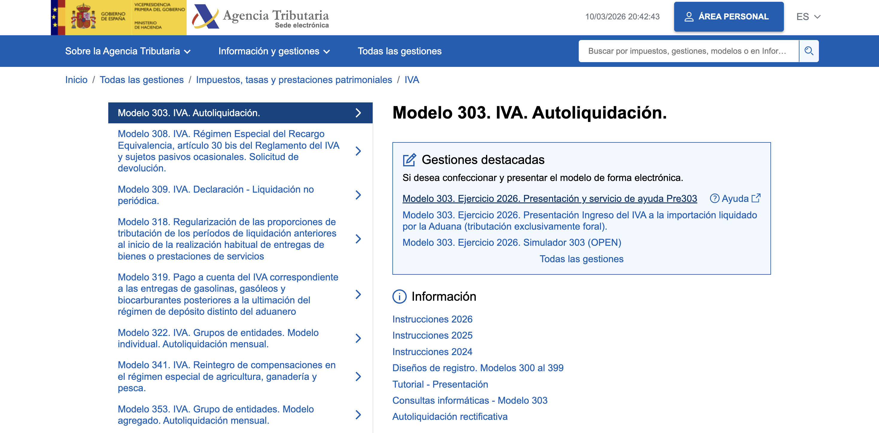Click the search input field
This screenshot has width=879, height=433.
point(688,51)
